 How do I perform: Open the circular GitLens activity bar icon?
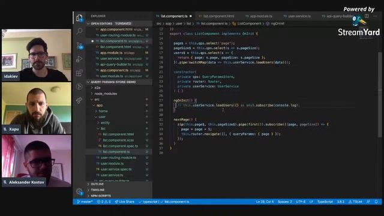[79, 86]
